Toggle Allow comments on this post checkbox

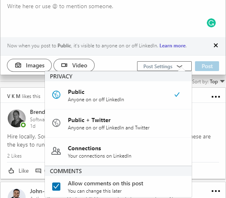[56, 187]
